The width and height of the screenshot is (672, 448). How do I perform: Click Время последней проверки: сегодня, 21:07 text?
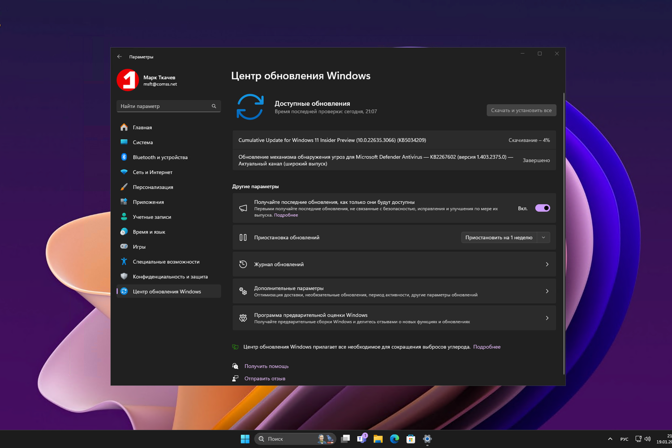point(326,112)
